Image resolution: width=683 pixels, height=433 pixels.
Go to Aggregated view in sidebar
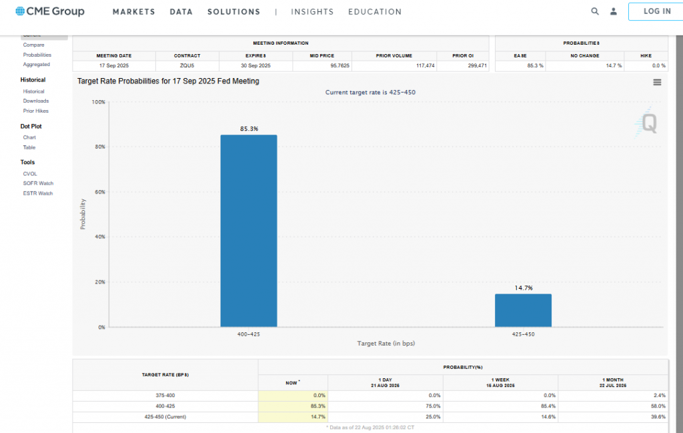point(36,65)
